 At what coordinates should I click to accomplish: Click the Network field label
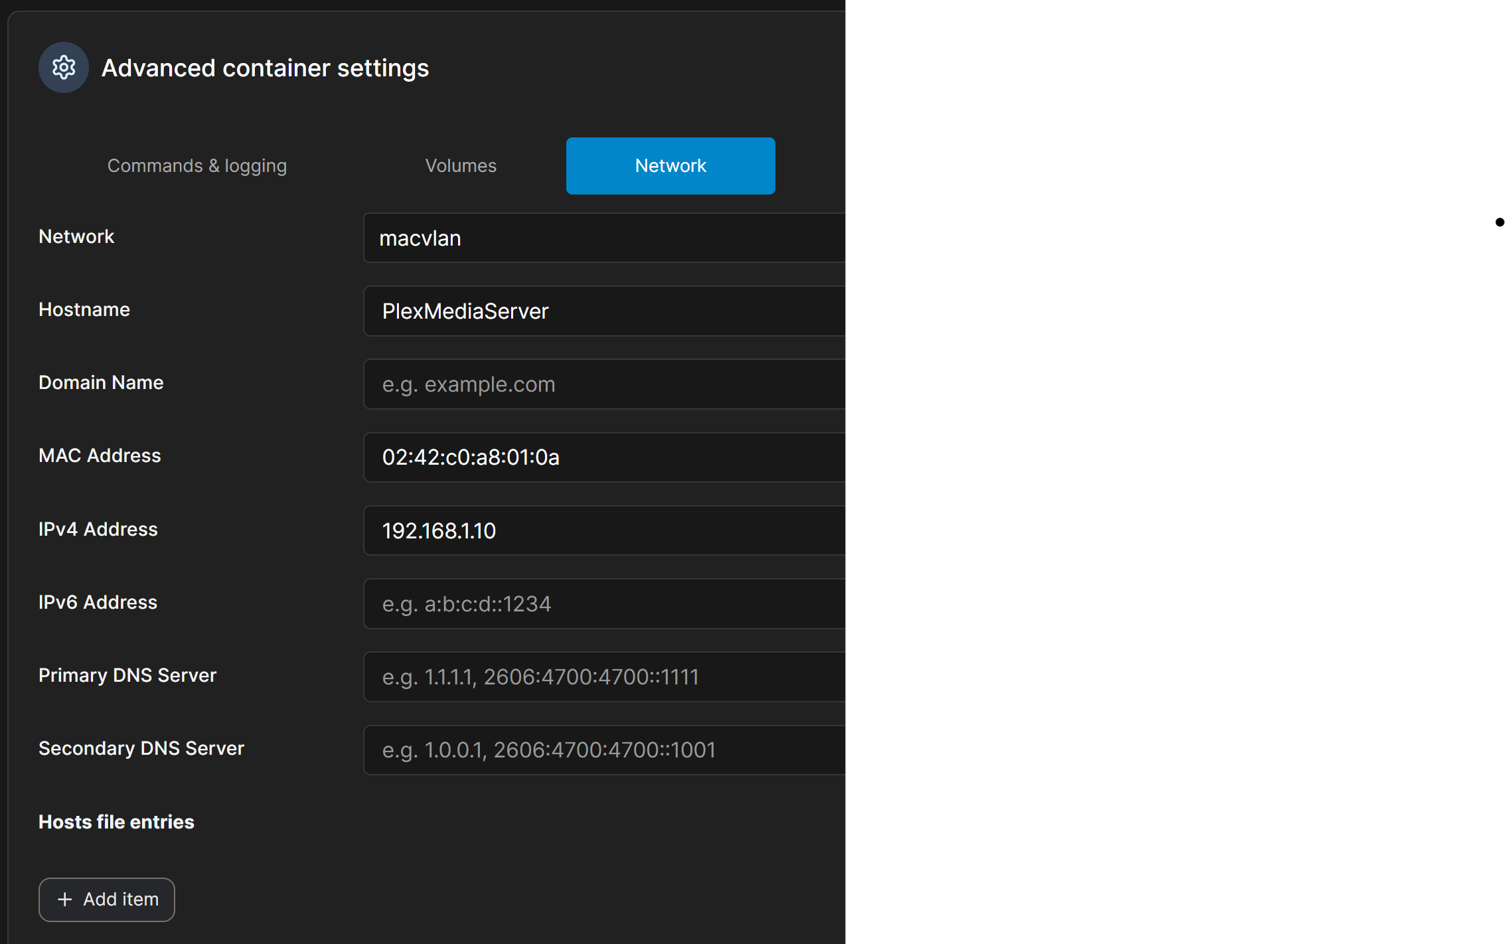76,236
